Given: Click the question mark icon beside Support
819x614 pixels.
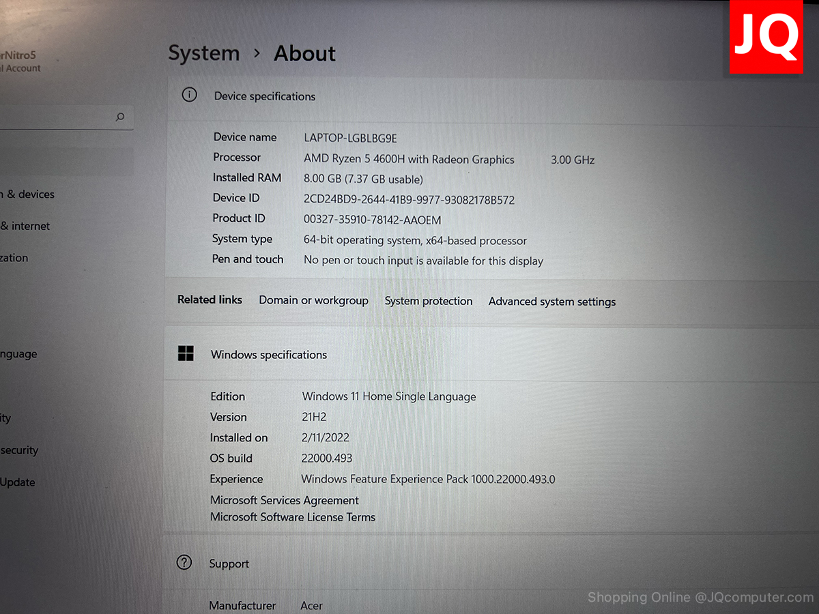Looking at the screenshot, I should (184, 562).
